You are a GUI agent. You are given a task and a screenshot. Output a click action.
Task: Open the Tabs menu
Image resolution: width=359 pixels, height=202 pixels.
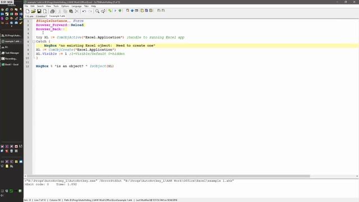tap(86, 6)
